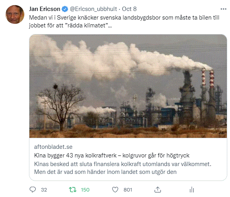Click the blue verified badge
The width and height of the screenshot is (230, 197).
click(x=65, y=9)
